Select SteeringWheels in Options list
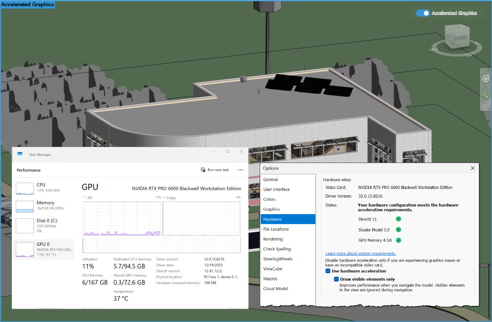This screenshot has height=322, width=492. (x=288, y=259)
